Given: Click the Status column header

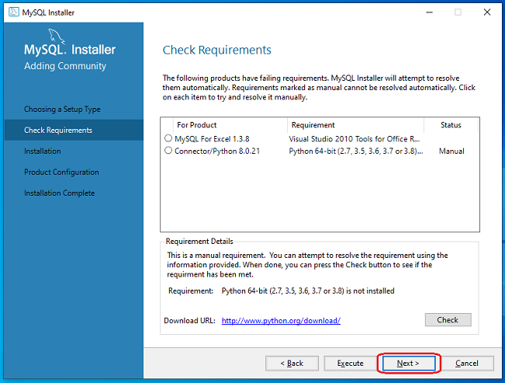Looking at the screenshot, I should (x=451, y=125).
